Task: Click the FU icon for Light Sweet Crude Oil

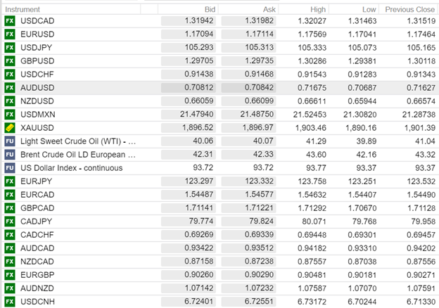Action: coord(10,142)
